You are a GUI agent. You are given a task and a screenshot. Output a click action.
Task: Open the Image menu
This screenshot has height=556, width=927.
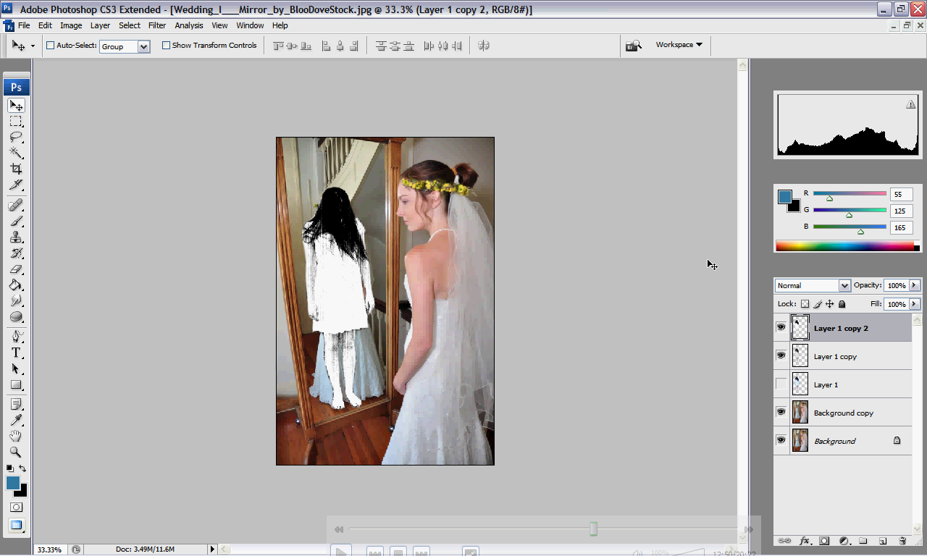click(x=71, y=25)
